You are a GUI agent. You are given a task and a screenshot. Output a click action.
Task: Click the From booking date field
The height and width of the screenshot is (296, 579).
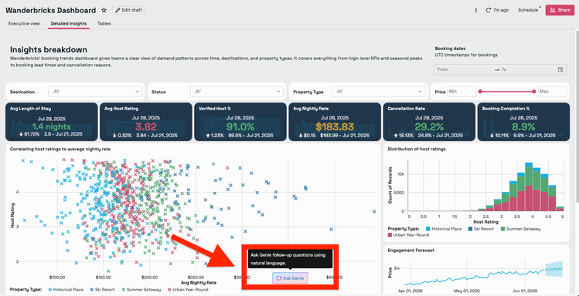pyautogui.click(x=465, y=69)
